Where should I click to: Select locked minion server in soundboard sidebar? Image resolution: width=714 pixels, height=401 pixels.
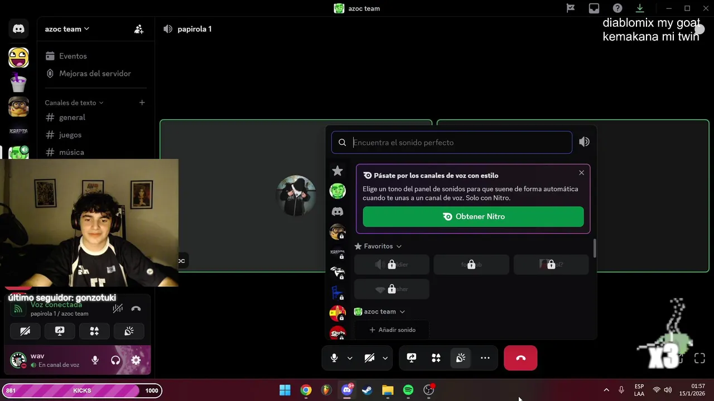point(337,232)
